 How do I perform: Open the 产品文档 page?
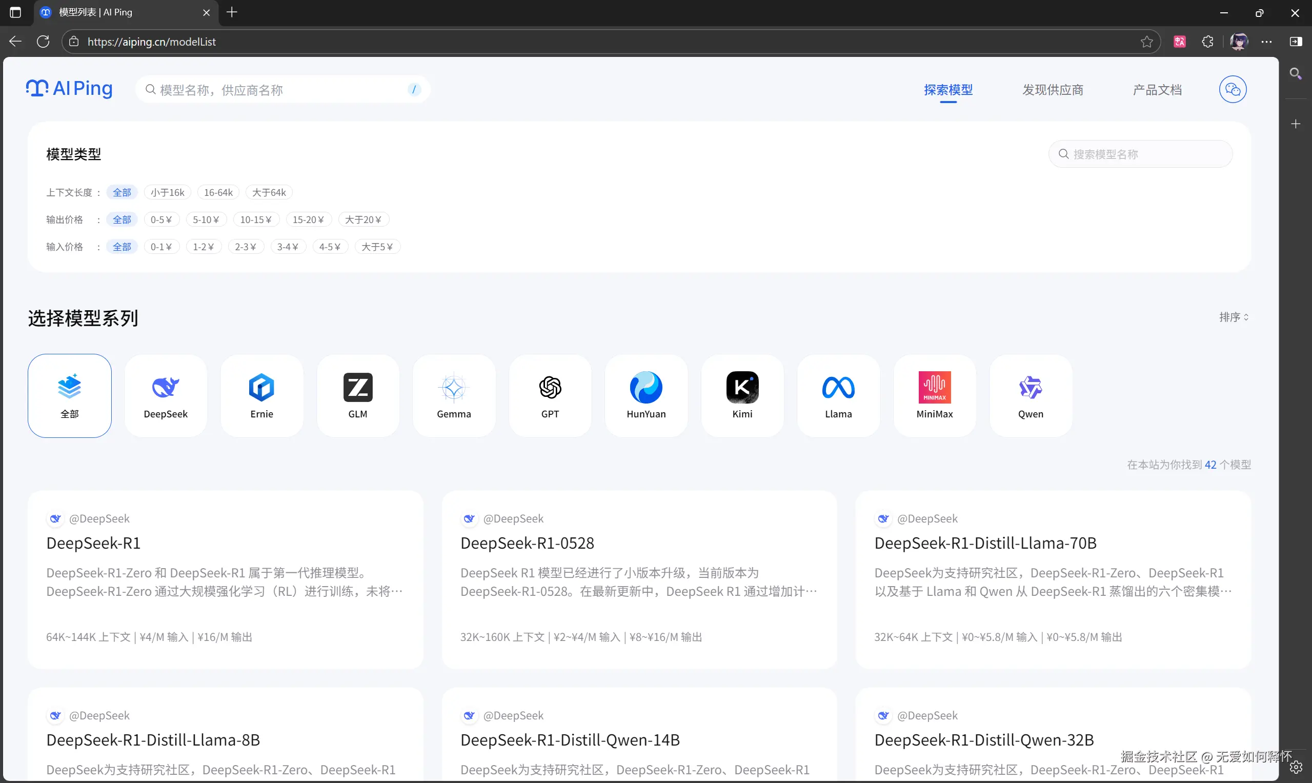pos(1157,90)
